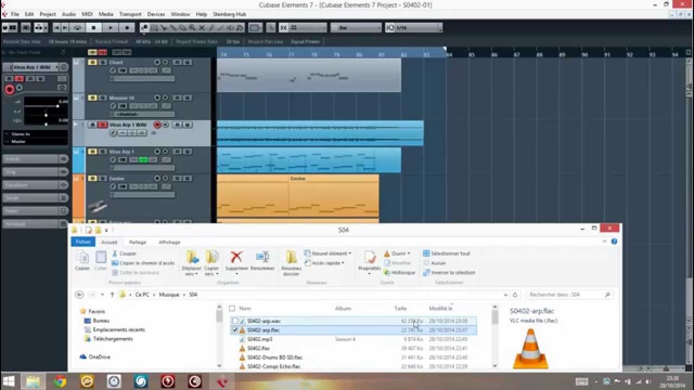Mute the Chant track
Viewport: 694px width, 390px height.
click(92, 62)
